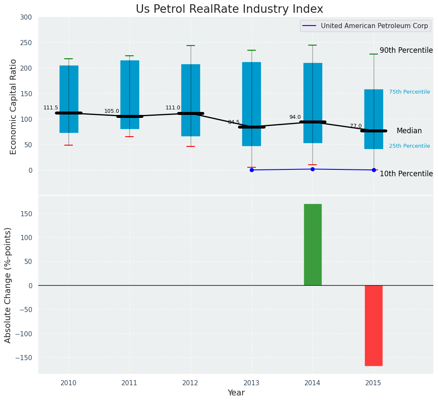Click the green 2014 absolute change bar

click(x=312, y=244)
